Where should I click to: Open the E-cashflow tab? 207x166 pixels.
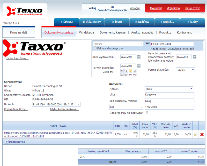[x=142, y=22]
